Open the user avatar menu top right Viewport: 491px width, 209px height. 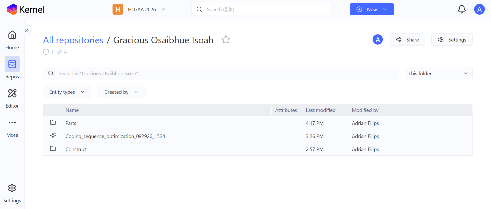479,9
